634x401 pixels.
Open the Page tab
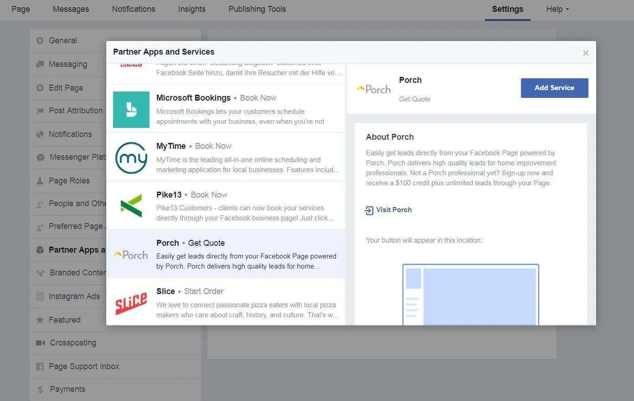[21, 9]
